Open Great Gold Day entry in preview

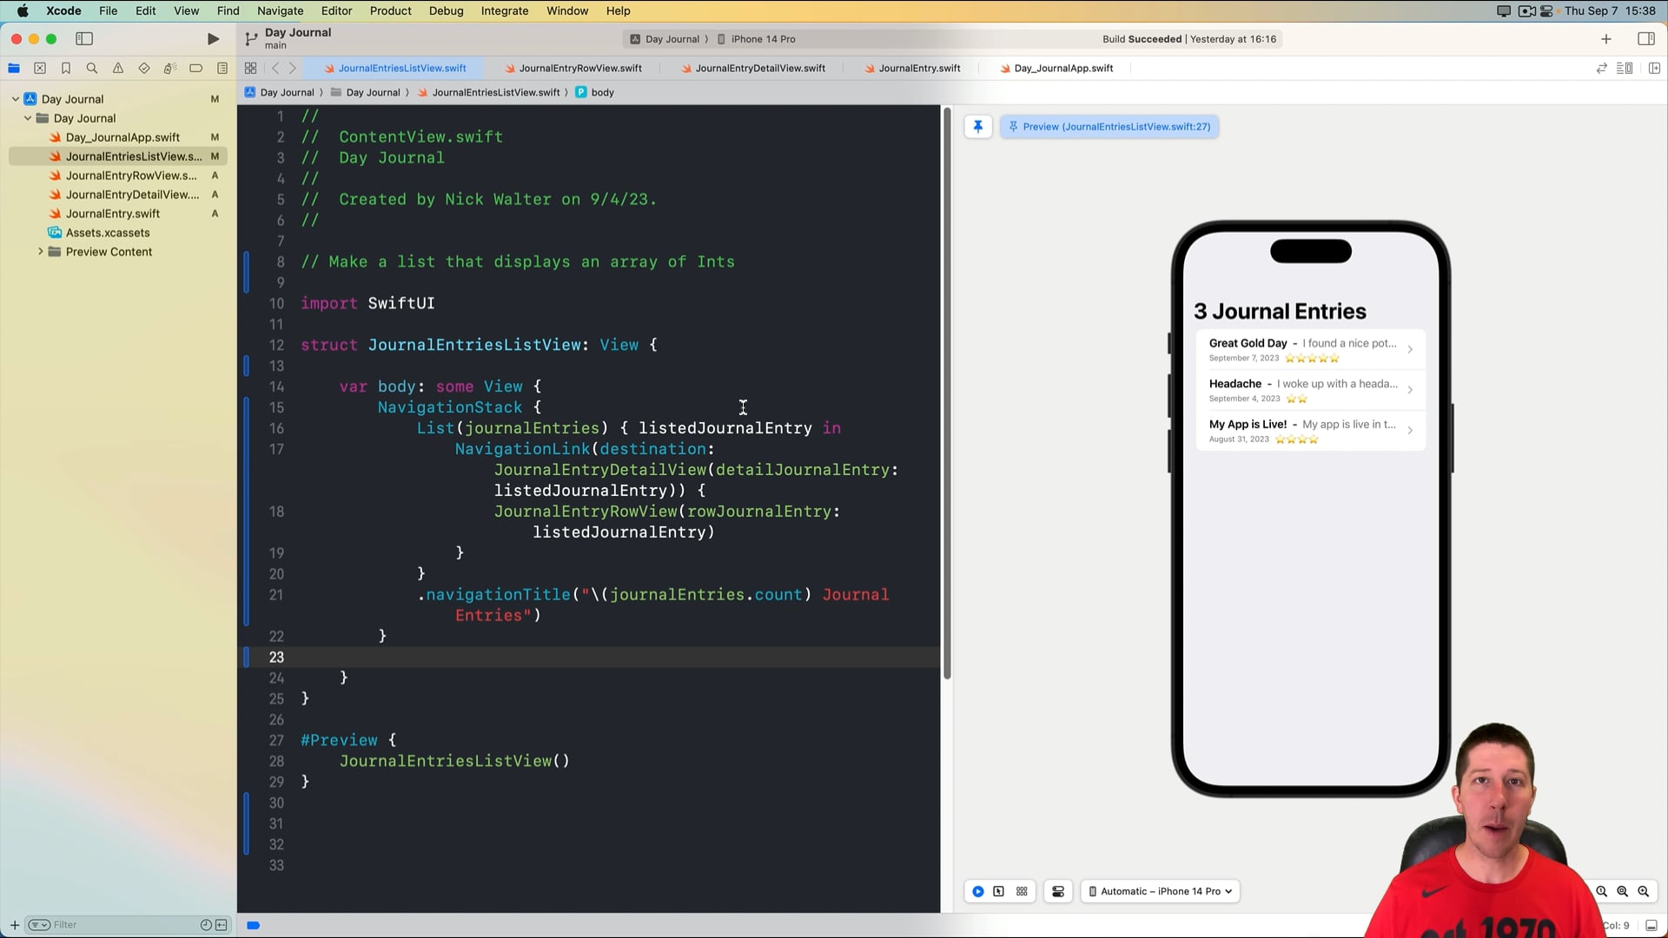click(1310, 350)
